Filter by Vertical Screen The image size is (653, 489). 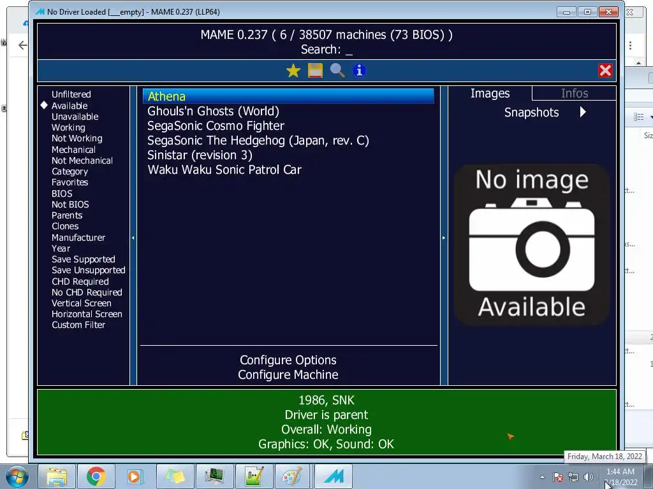(82, 303)
